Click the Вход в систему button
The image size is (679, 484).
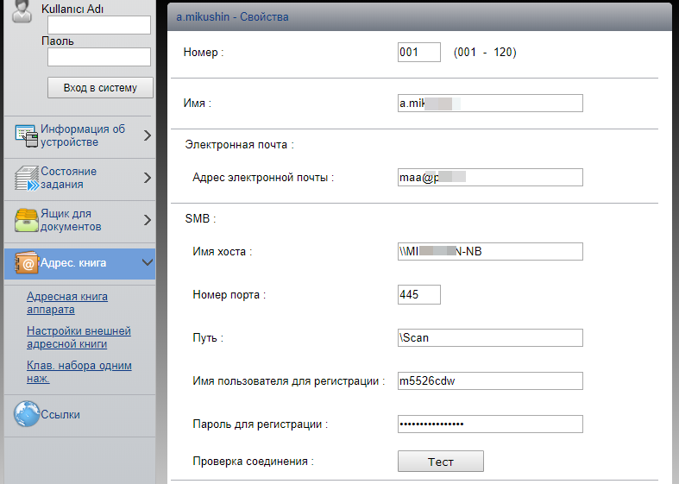100,87
